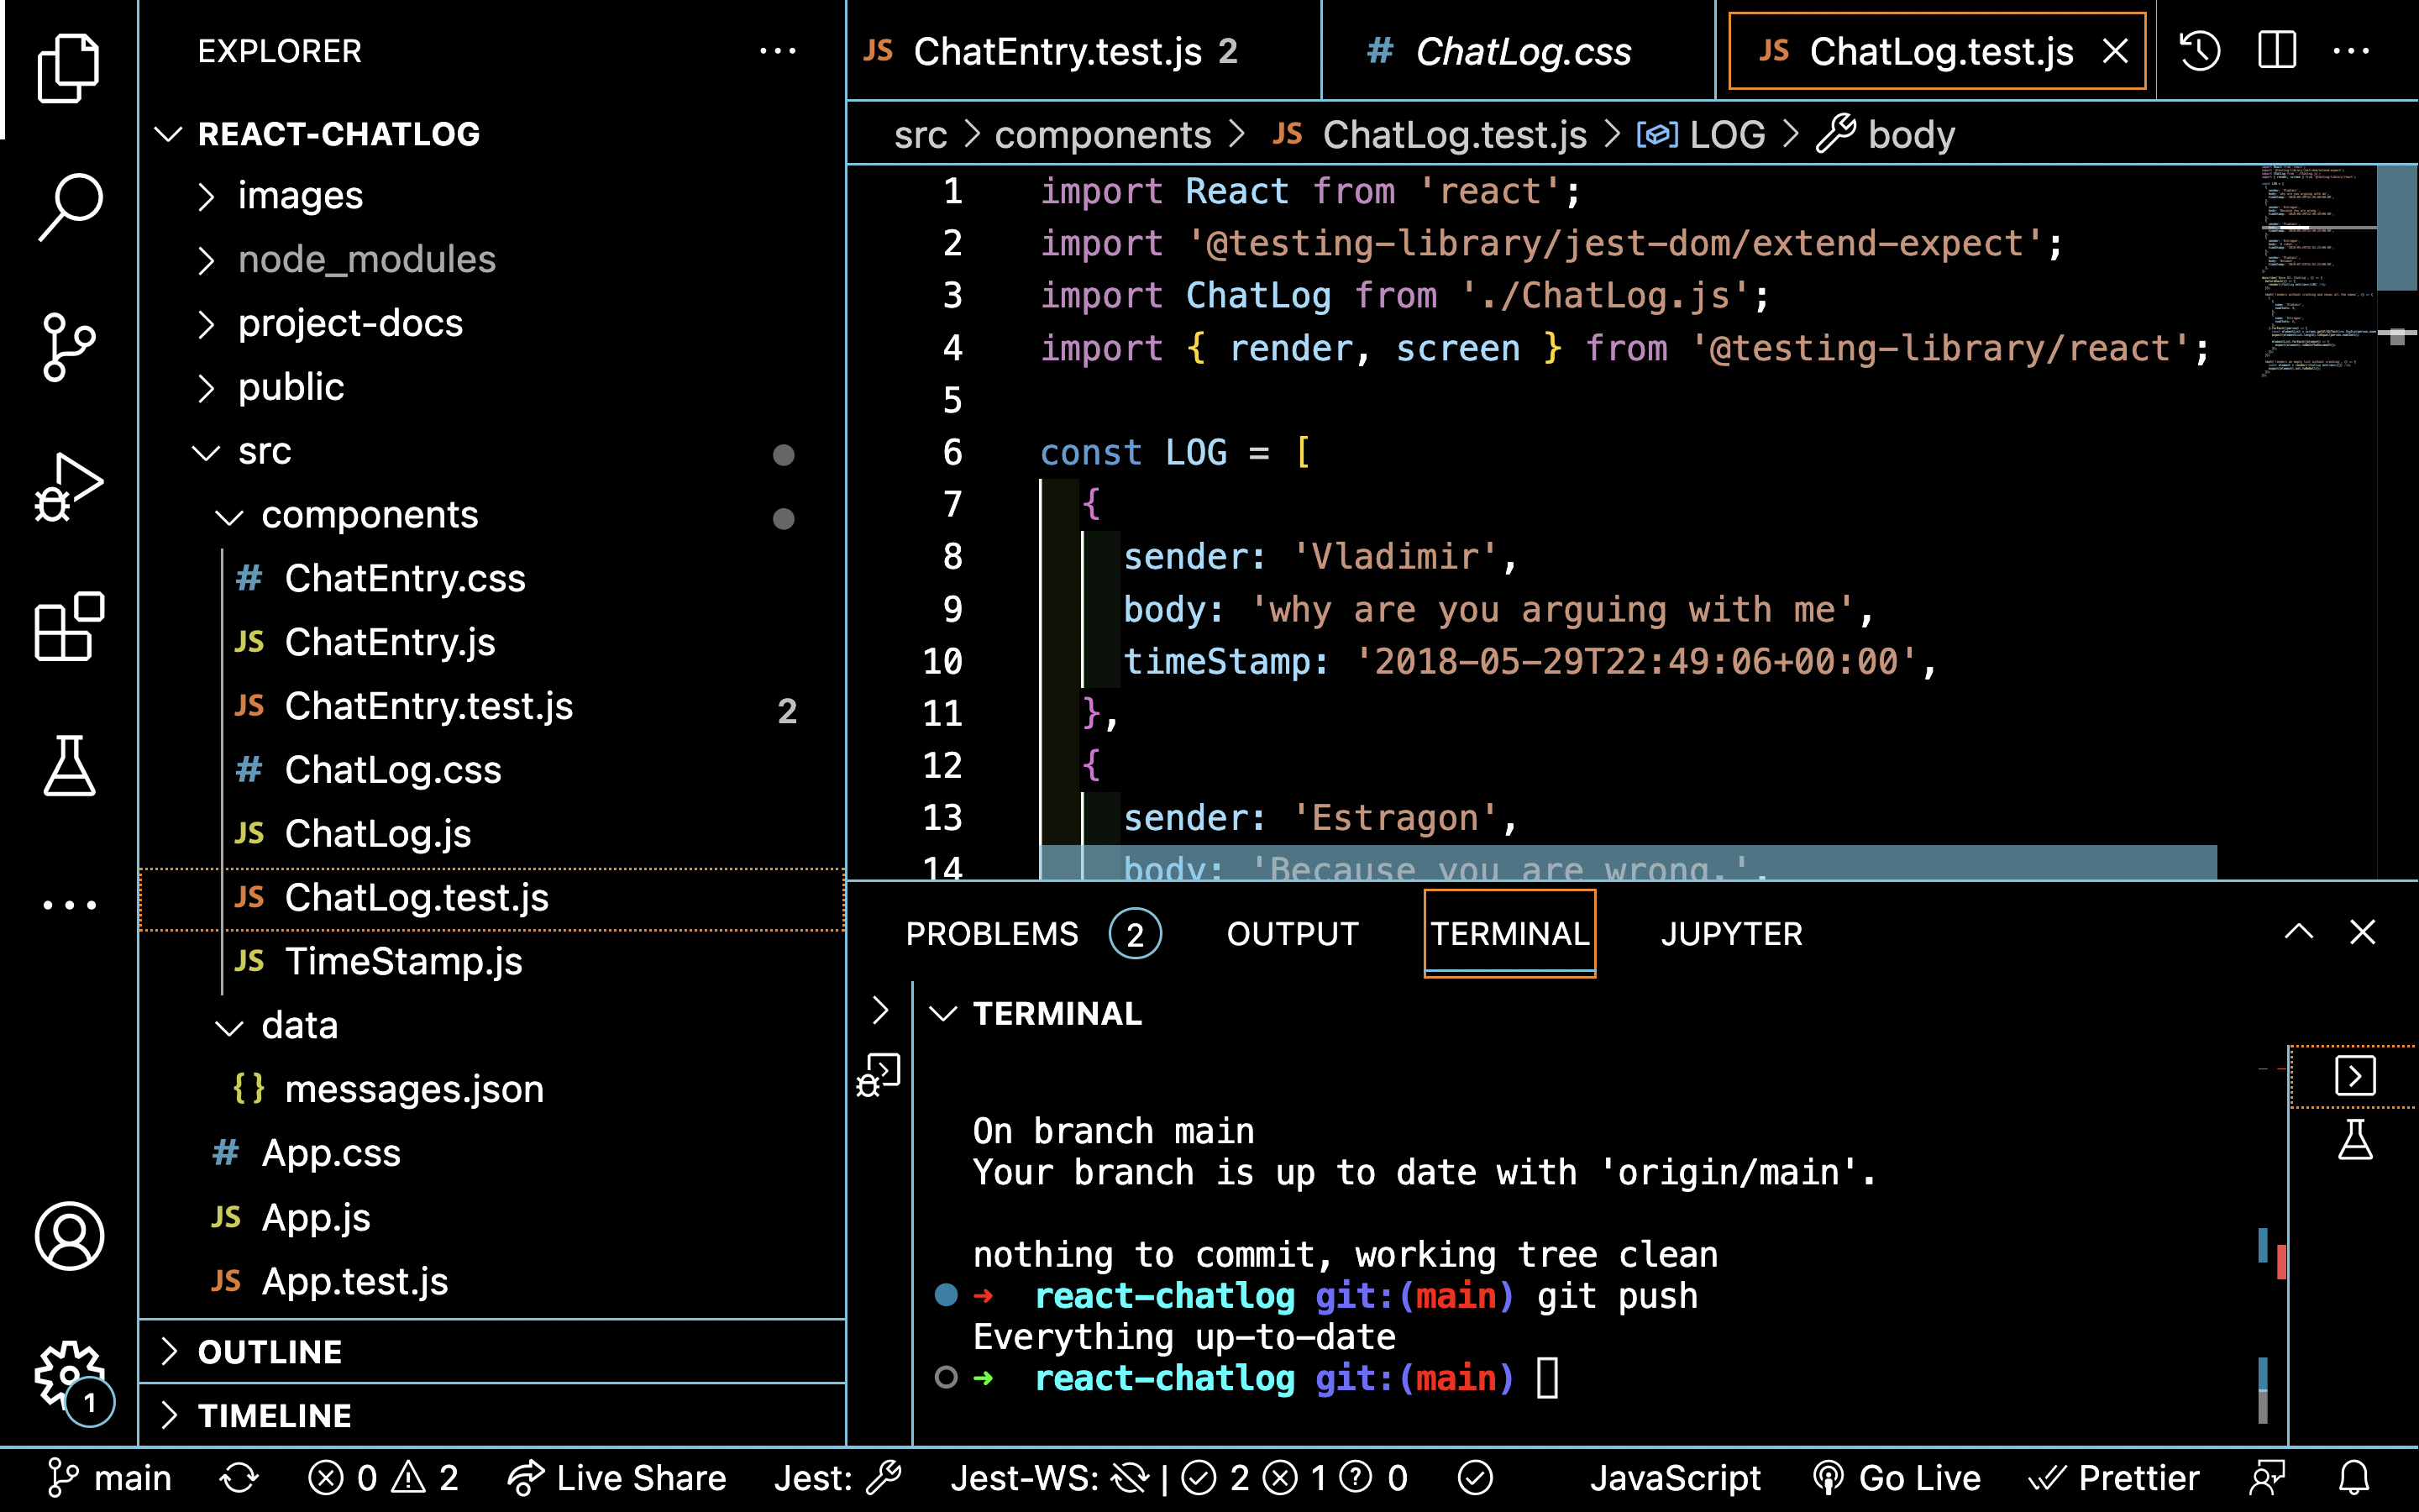The height and width of the screenshot is (1512, 2419).
Task: Collapse the components folder
Action: click(x=369, y=515)
